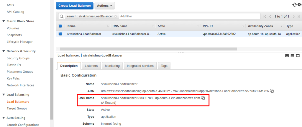Open AMIs in the sidebar

click(10, 5)
